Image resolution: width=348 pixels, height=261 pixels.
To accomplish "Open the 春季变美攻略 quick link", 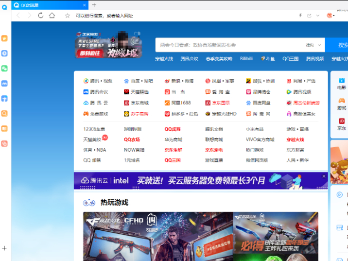I will 219,59.
